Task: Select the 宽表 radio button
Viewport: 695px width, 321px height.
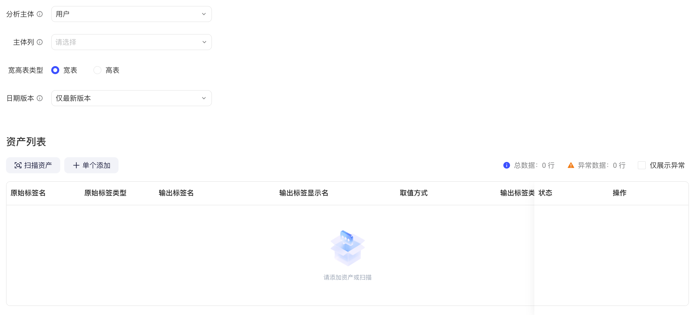Action: [x=55, y=70]
